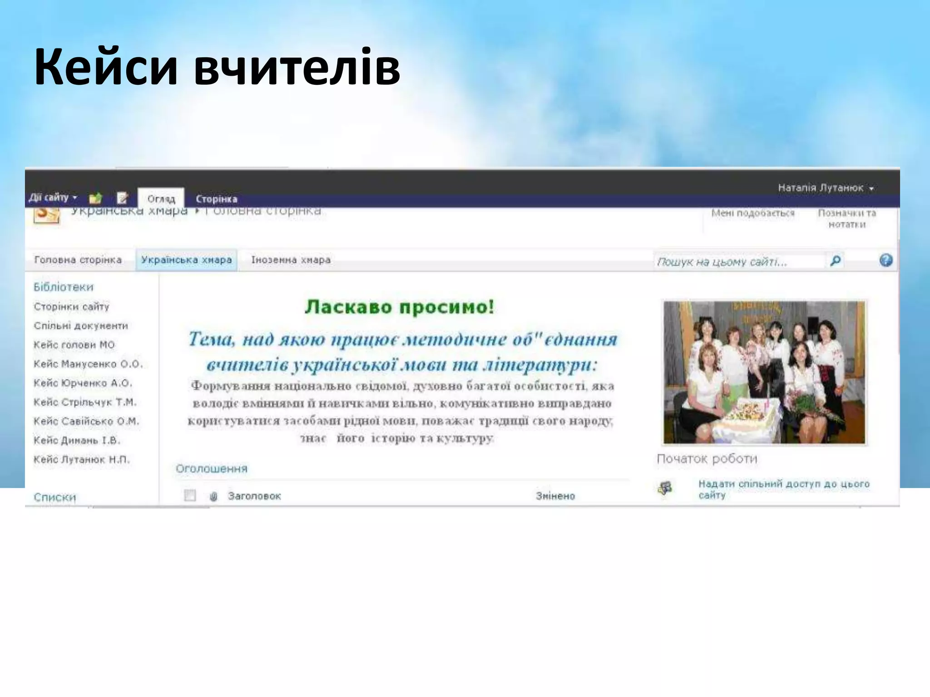Open the Списки heading link
Screen dimensions: 930x697
(55, 497)
